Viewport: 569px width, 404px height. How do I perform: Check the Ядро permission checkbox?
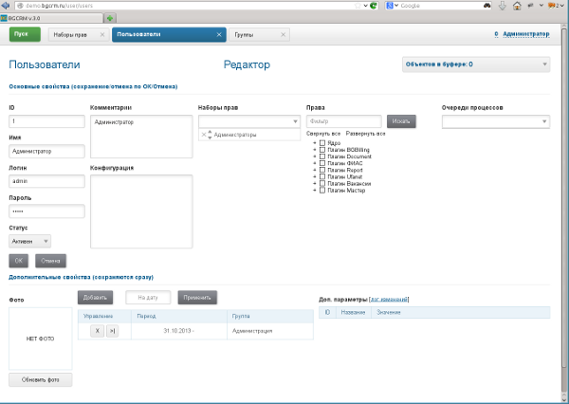point(322,143)
